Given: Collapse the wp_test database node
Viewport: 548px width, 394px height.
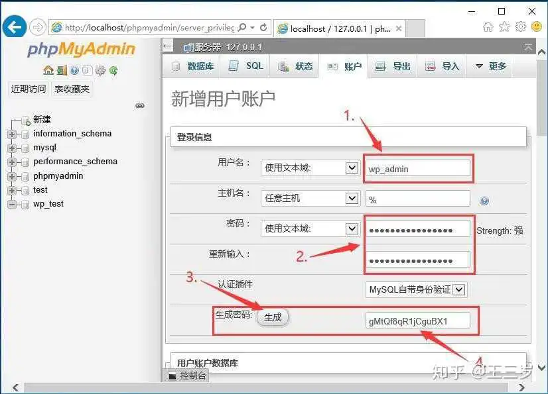Looking at the screenshot, I should 11,204.
